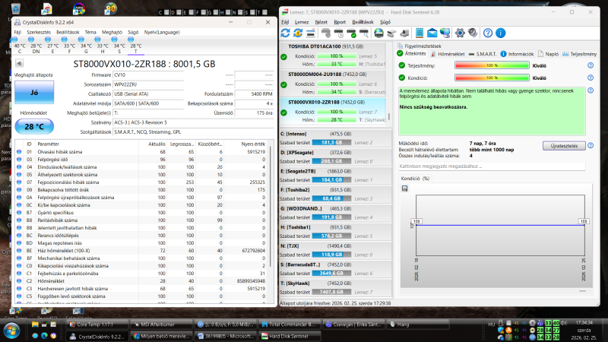This screenshot has width=608, height=342.
Task: Select drive F 33 °C in CrystalDiskInfo
Action: point(69,46)
